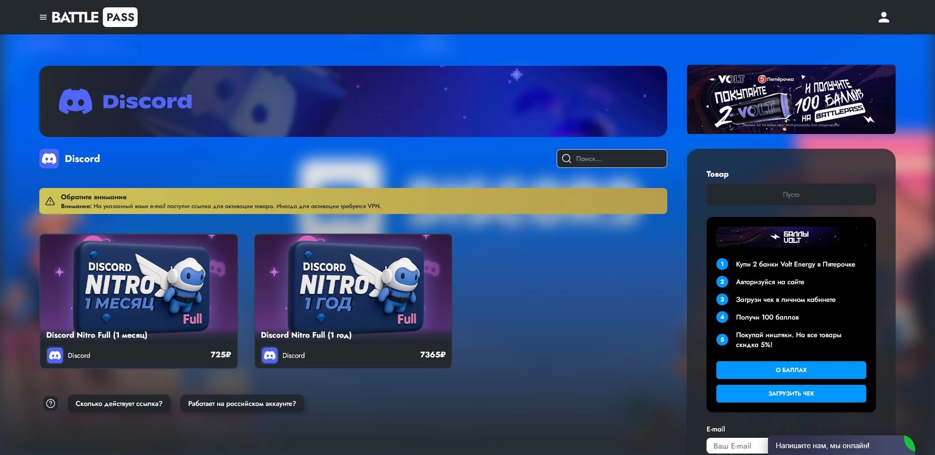Select the Discord Nitro Full 1 месяц product
The width and height of the screenshot is (935, 455).
139,294
